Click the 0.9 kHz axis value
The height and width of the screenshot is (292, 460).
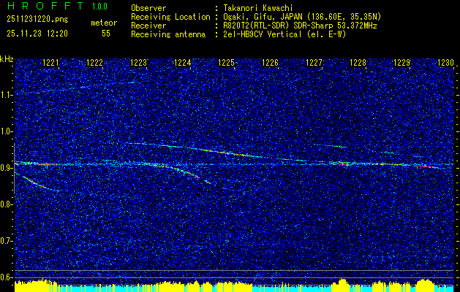click(x=7, y=168)
